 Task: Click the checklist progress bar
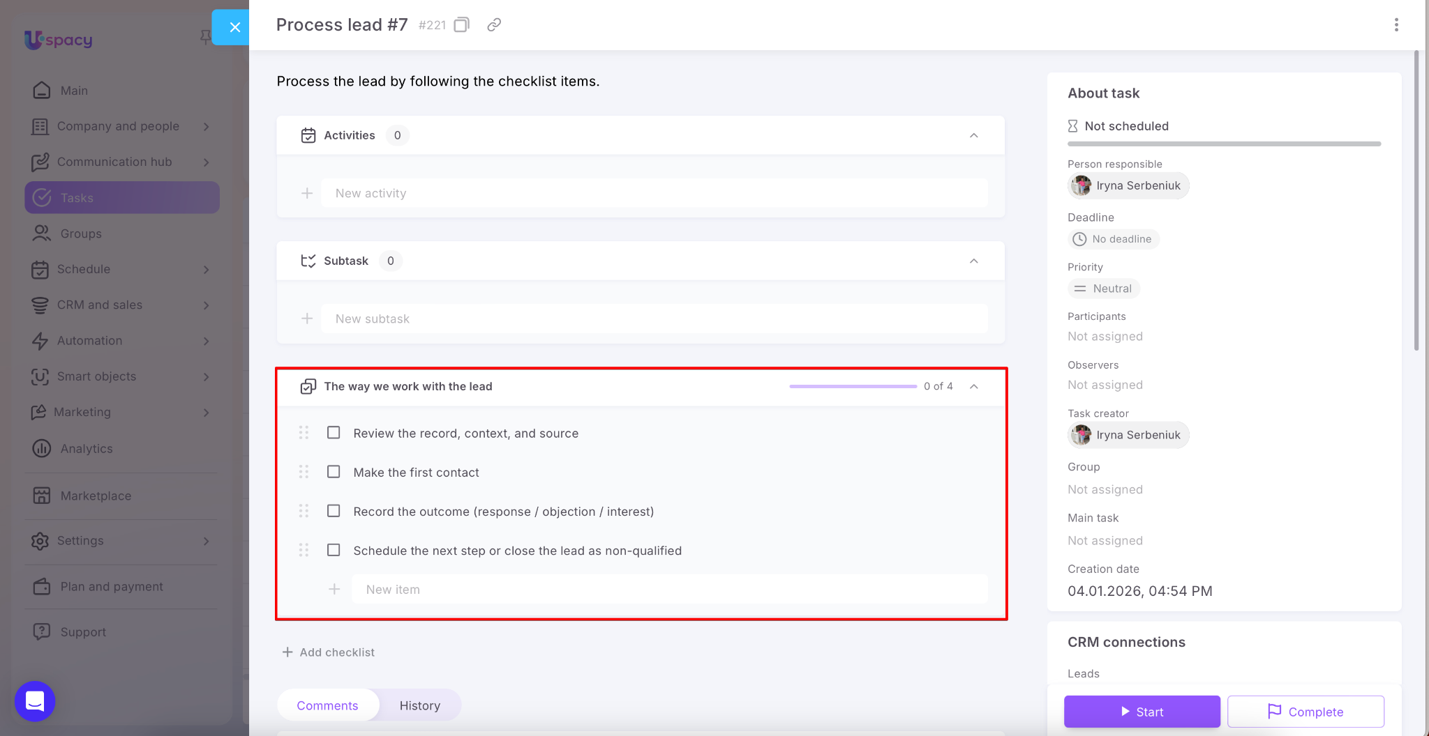tap(853, 386)
